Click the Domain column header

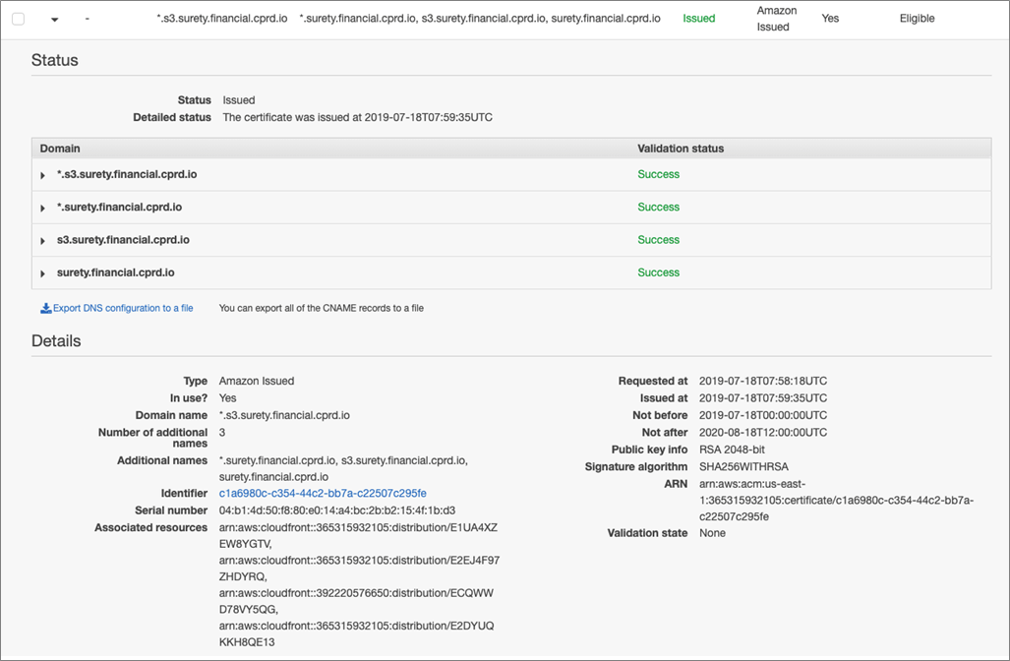point(60,149)
